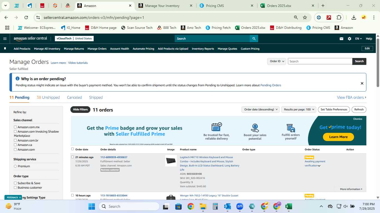Open Outlook from the taskbar
Image resolution: width=380 pixels, height=213 pixels.
(x=228, y=206)
